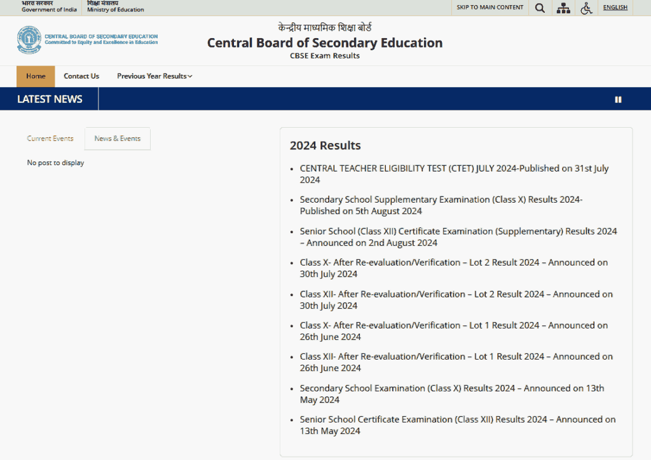Expand Previous Year Results dropdown
Viewport: 651px width, 460px height.
[x=154, y=76]
